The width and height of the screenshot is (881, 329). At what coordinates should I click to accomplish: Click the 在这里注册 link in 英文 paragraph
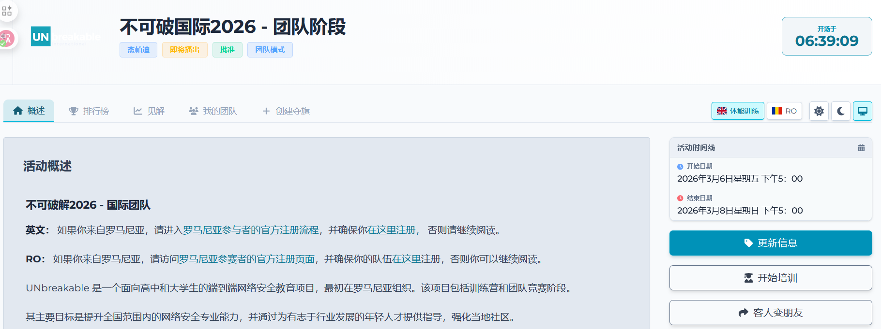[x=391, y=230]
